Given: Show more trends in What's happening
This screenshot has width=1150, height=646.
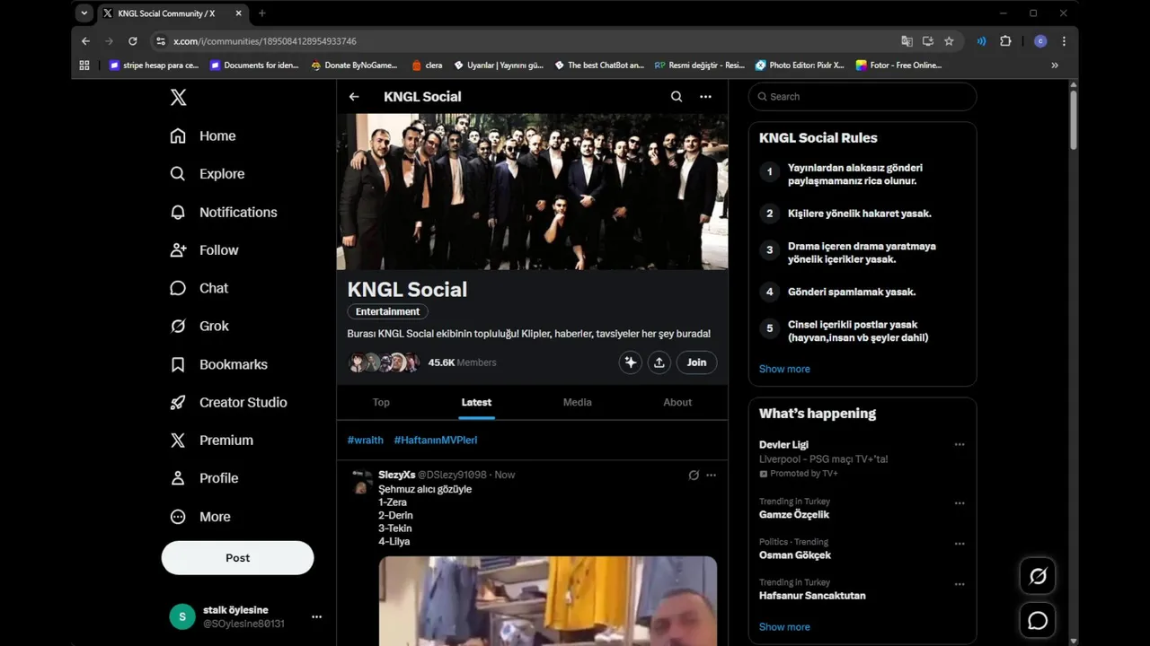Looking at the screenshot, I should [784, 627].
